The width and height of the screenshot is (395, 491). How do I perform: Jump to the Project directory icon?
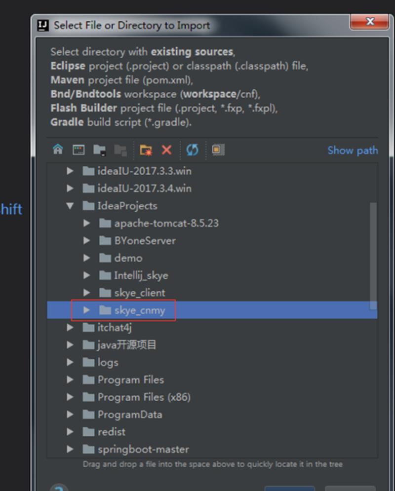coord(100,150)
